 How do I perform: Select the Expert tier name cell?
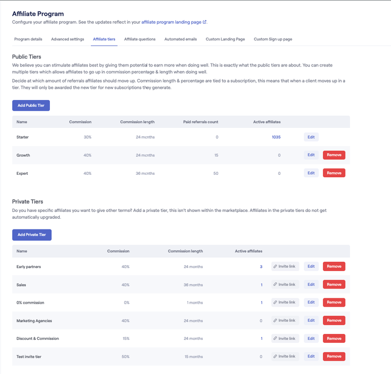[22, 173]
